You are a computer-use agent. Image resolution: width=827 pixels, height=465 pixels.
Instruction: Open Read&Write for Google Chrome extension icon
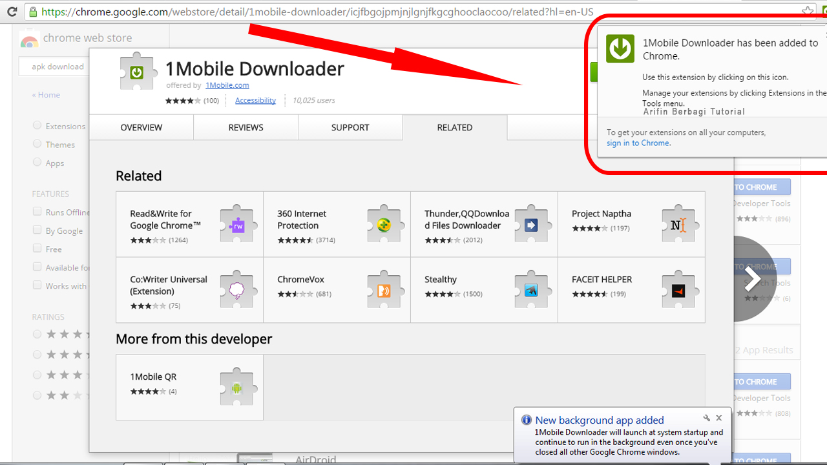coord(238,224)
